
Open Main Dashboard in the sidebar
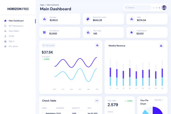(x=16, y=21)
